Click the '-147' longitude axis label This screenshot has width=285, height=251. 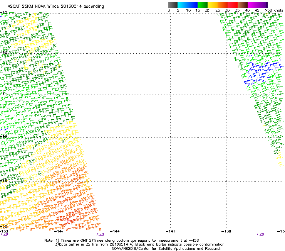tap(59, 231)
